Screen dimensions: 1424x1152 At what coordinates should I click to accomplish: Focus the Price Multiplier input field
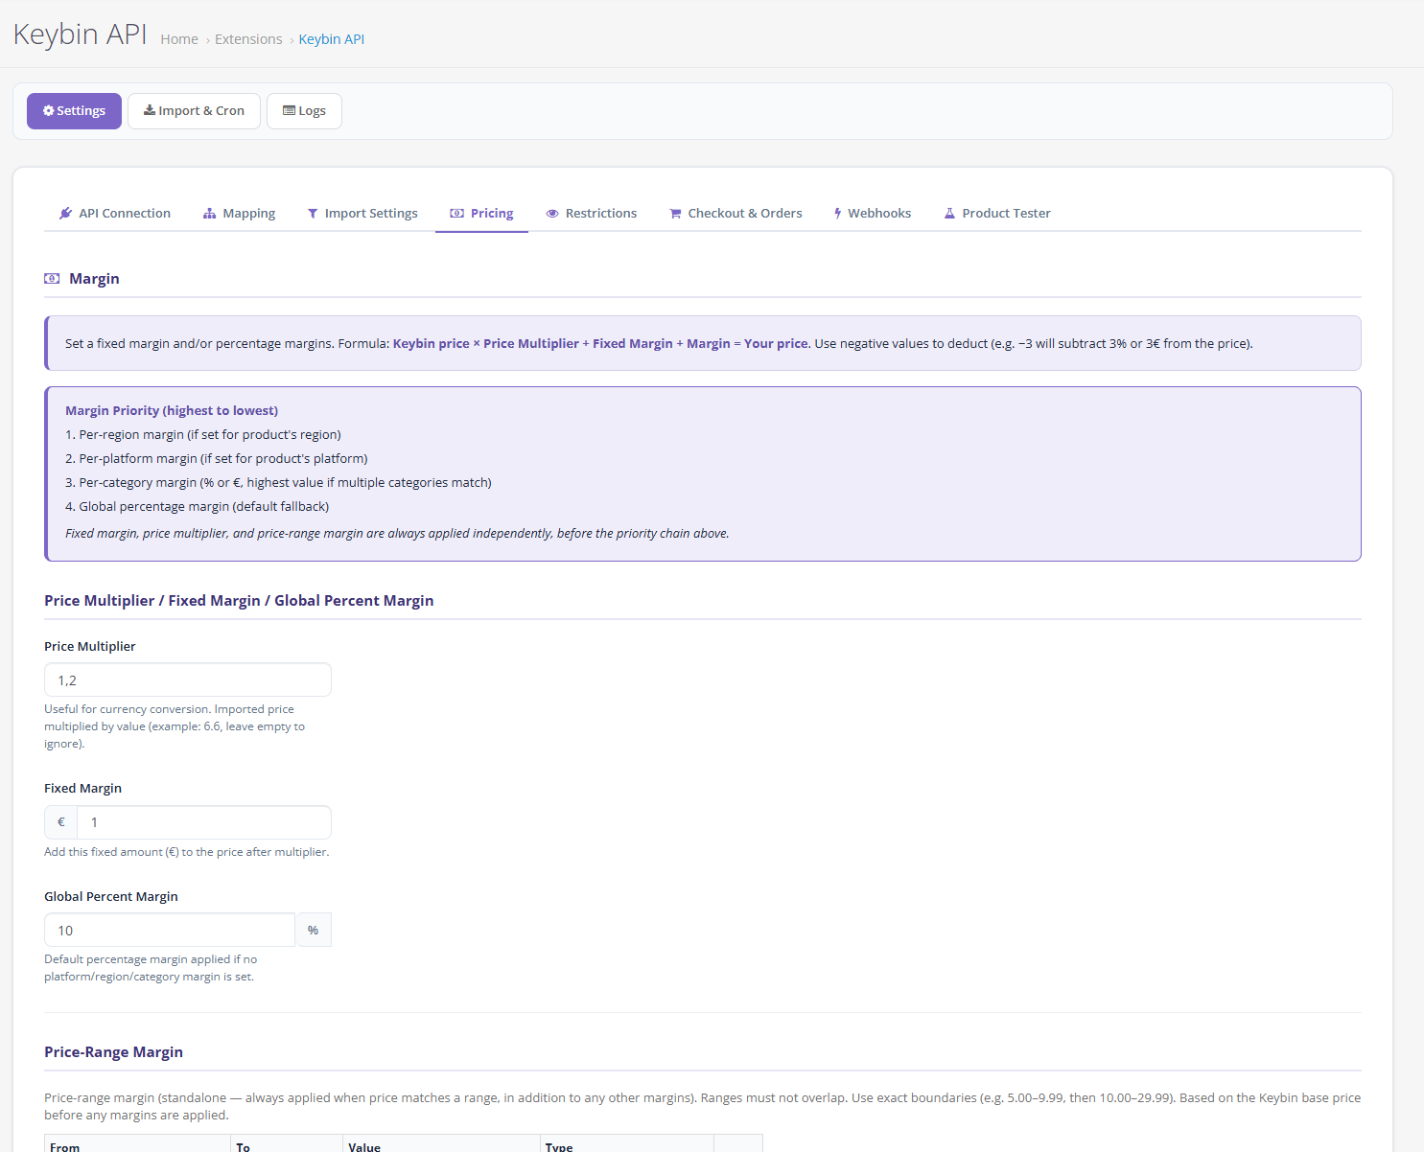[188, 680]
